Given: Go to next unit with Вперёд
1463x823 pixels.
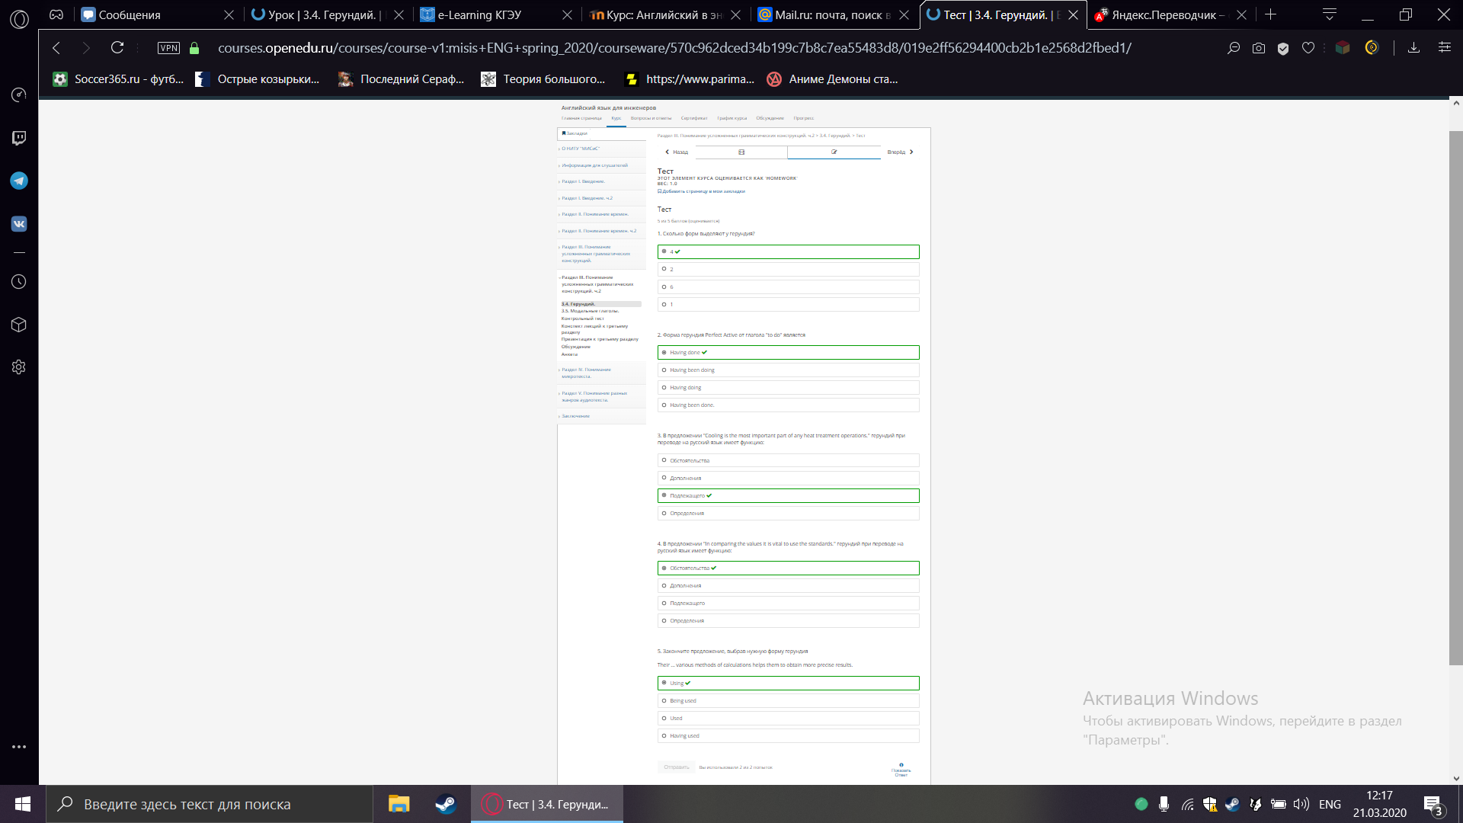Looking at the screenshot, I should click(x=900, y=152).
